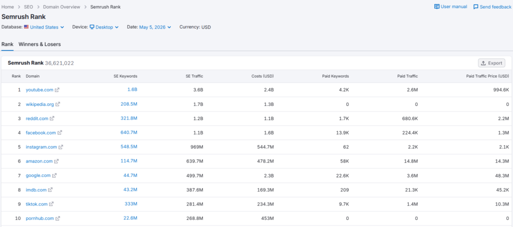
Task: Click instagram.com's 544.7M Costs cell
Action: pyautogui.click(x=266, y=147)
